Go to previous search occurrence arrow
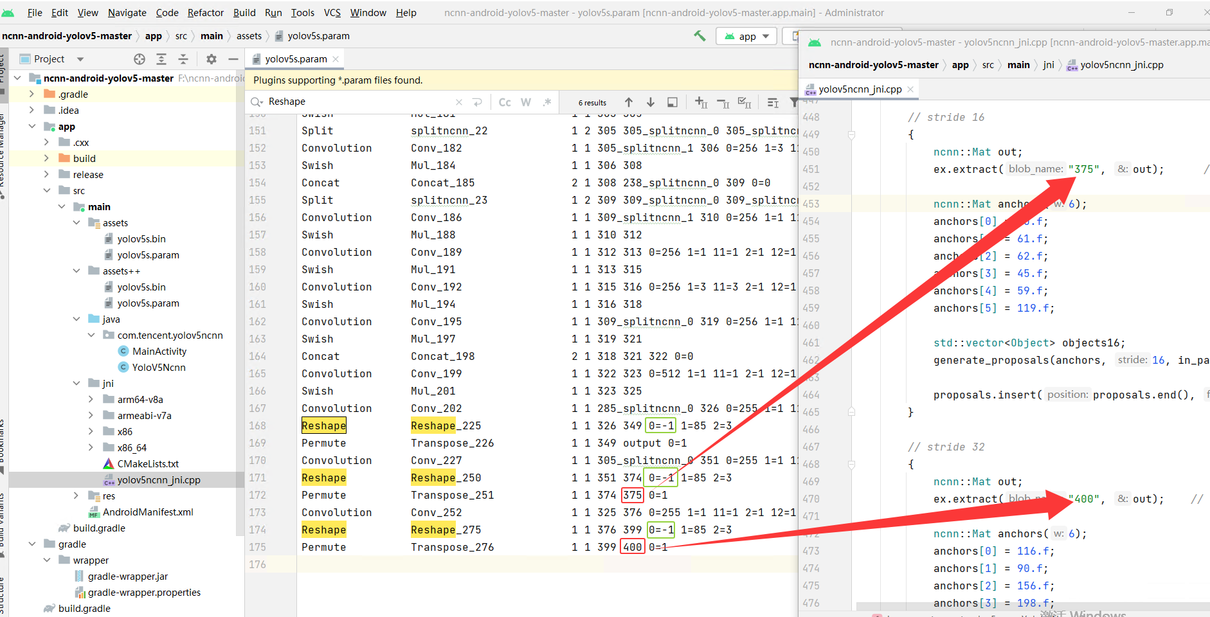1210x617 pixels. tap(629, 102)
